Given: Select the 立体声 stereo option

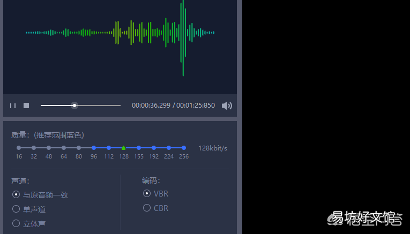Looking at the screenshot, I should coord(29,223).
